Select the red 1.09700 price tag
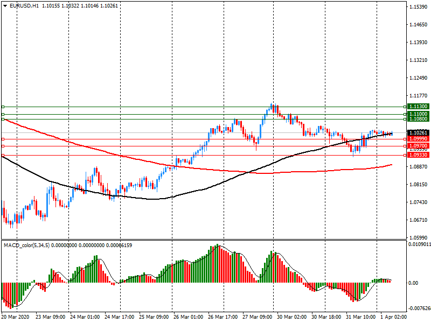The width and height of the screenshot is (431, 323). pyautogui.click(x=418, y=146)
